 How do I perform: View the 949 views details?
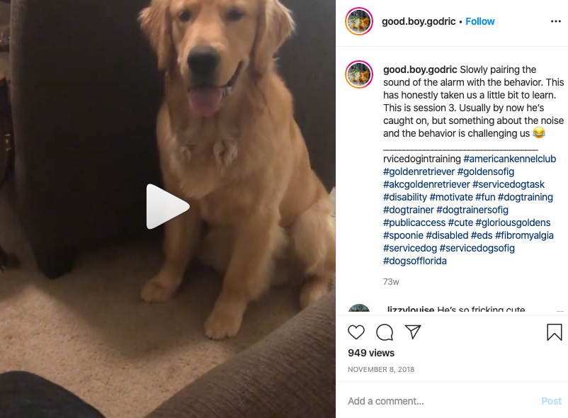point(371,353)
